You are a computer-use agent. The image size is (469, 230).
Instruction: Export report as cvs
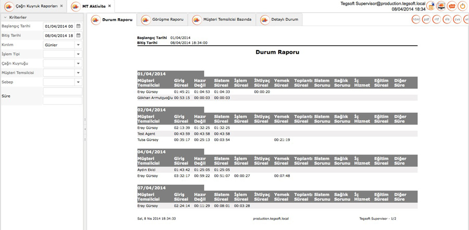(458, 19)
